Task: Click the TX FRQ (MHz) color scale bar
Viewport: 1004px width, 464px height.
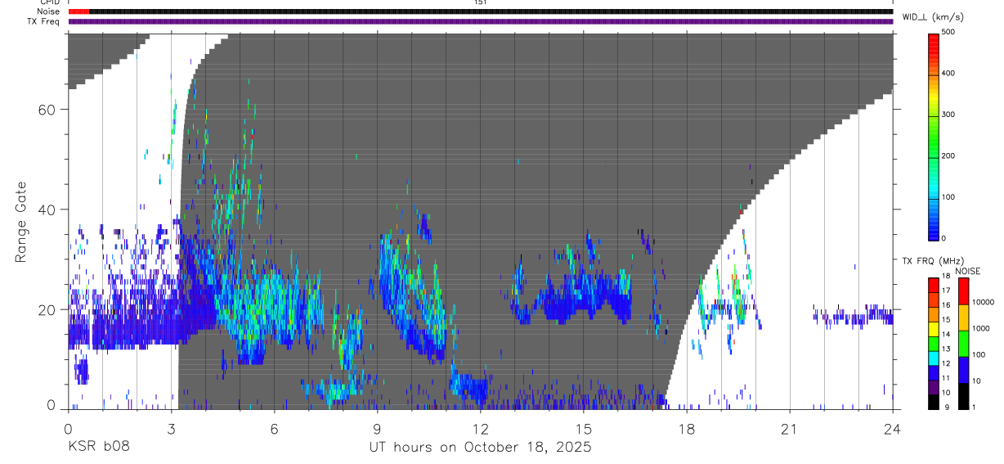Action: click(933, 343)
